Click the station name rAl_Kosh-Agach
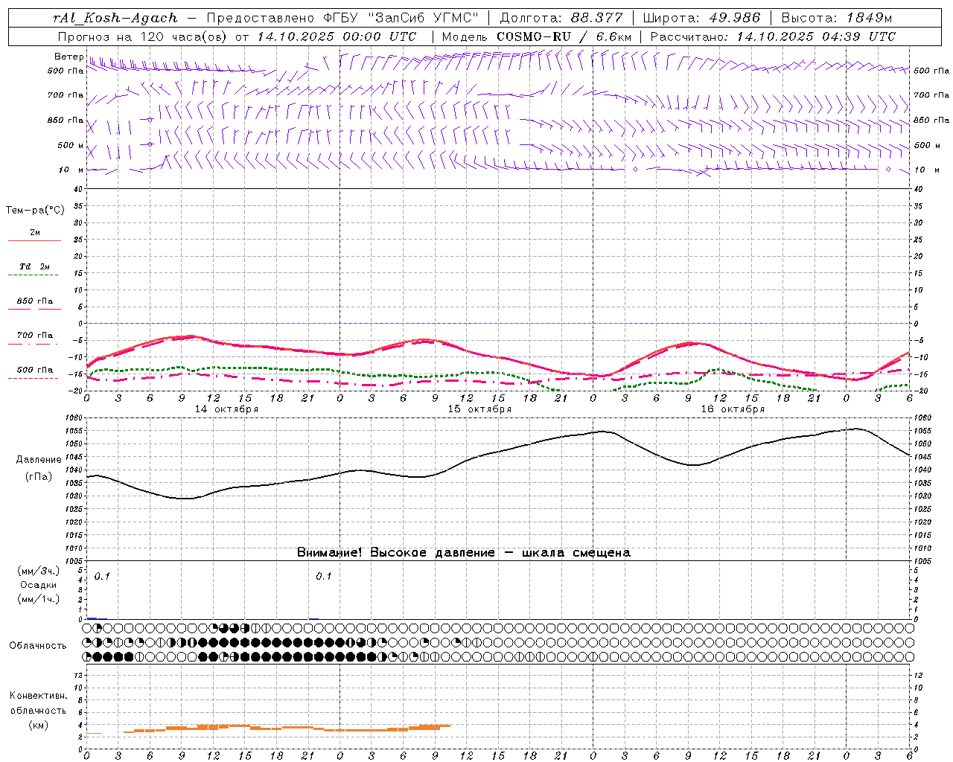953x762 pixels. coord(115,18)
